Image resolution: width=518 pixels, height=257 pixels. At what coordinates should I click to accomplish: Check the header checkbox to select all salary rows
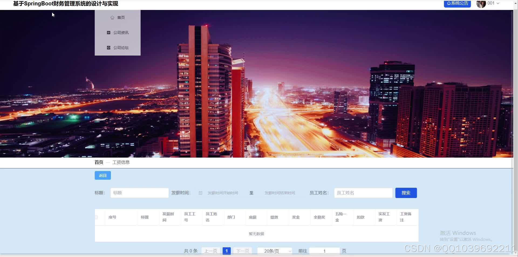(x=97, y=217)
